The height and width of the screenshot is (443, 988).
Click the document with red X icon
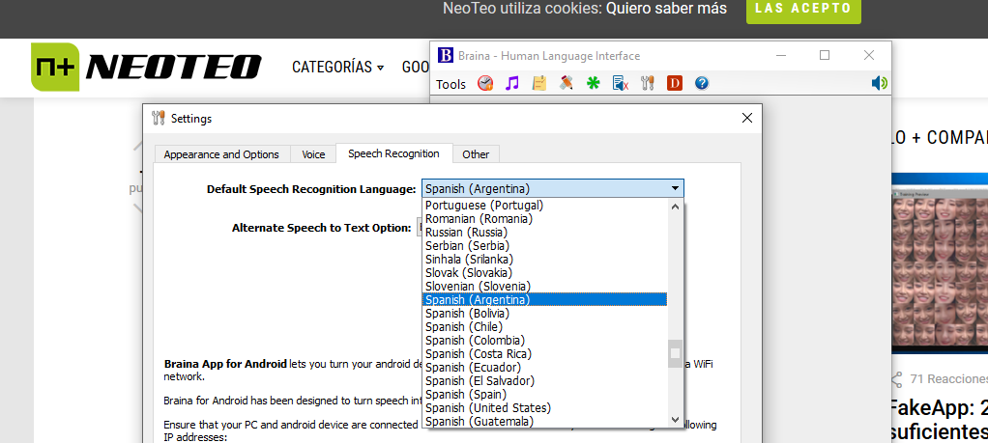click(x=621, y=83)
